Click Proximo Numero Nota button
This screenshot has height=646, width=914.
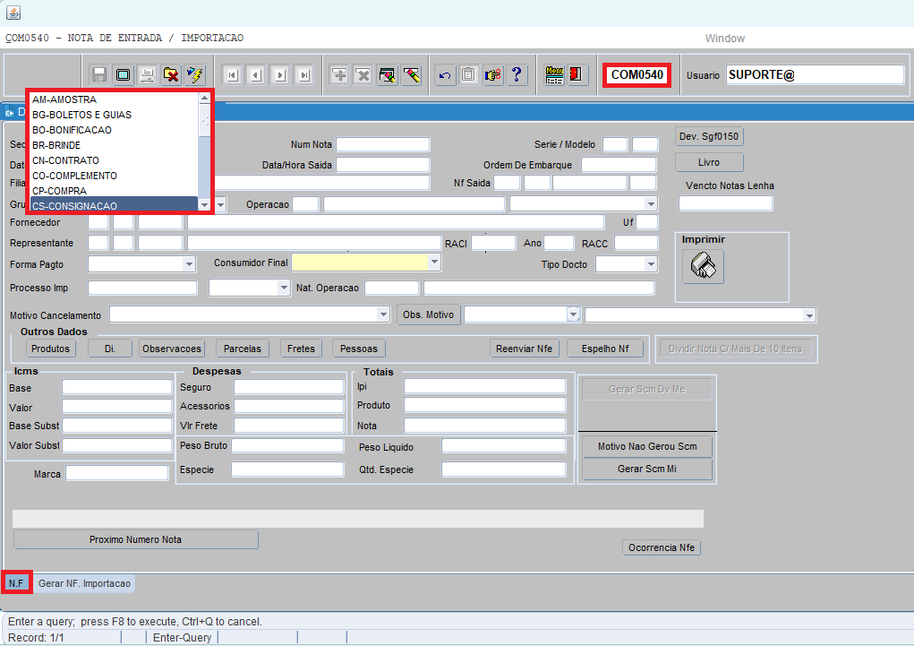coord(136,539)
